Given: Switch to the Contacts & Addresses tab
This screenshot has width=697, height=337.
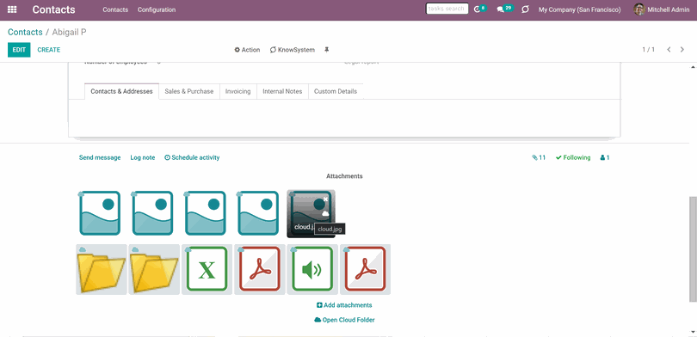Looking at the screenshot, I should pyautogui.click(x=121, y=91).
